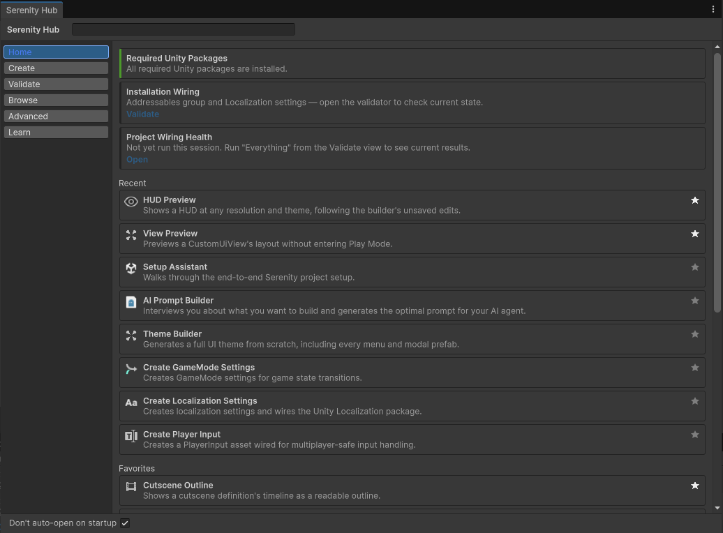This screenshot has width=723, height=533.
Task: Click the Theme Builder row icon
Action: point(131,336)
